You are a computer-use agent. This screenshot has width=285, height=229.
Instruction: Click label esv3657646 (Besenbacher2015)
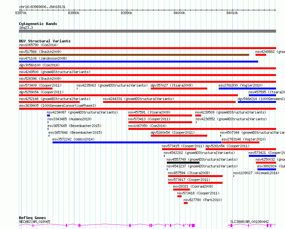click(75, 132)
